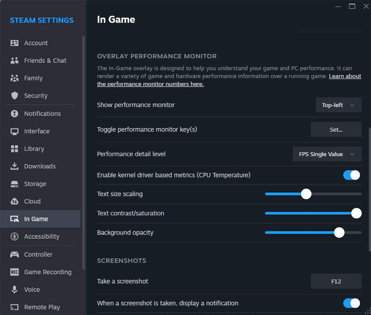The width and height of the screenshot is (371, 315).
Task: Switch to Notifications settings page
Action: 42,114
